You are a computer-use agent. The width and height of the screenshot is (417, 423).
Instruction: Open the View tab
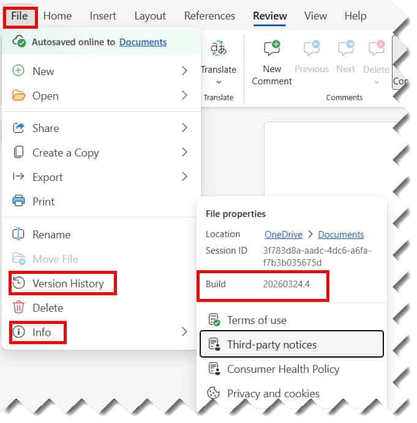tap(315, 16)
